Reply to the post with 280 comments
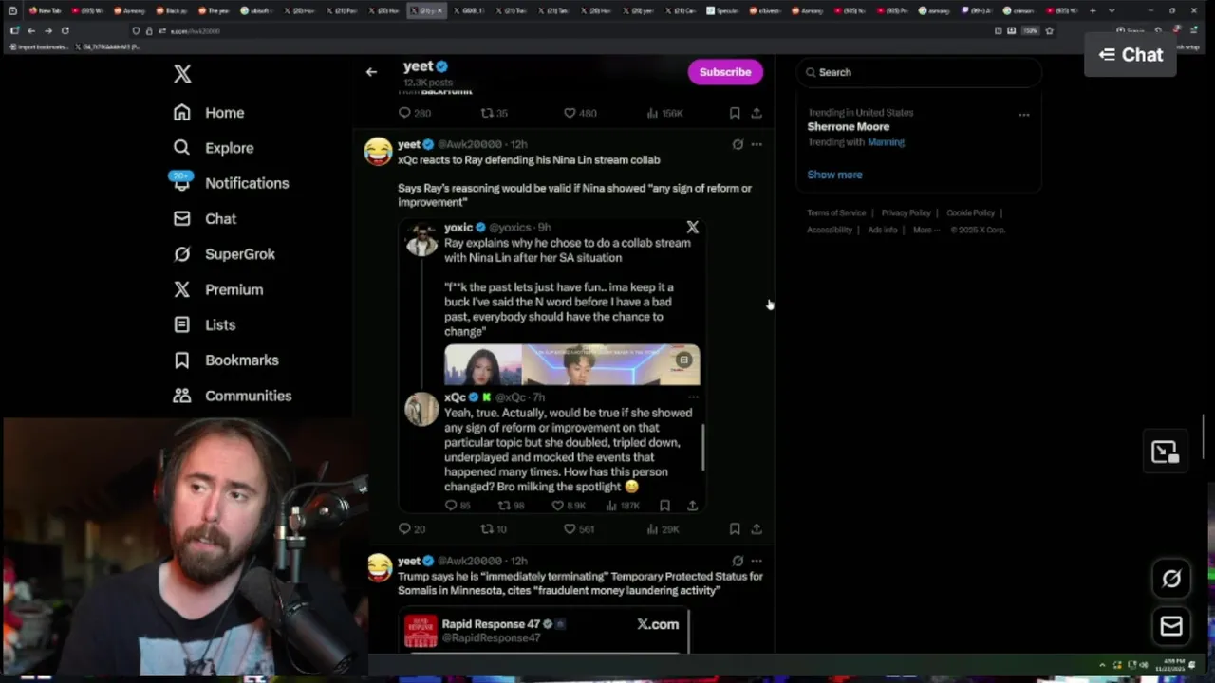The image size is (1215, 683). [x=415, y=113]
